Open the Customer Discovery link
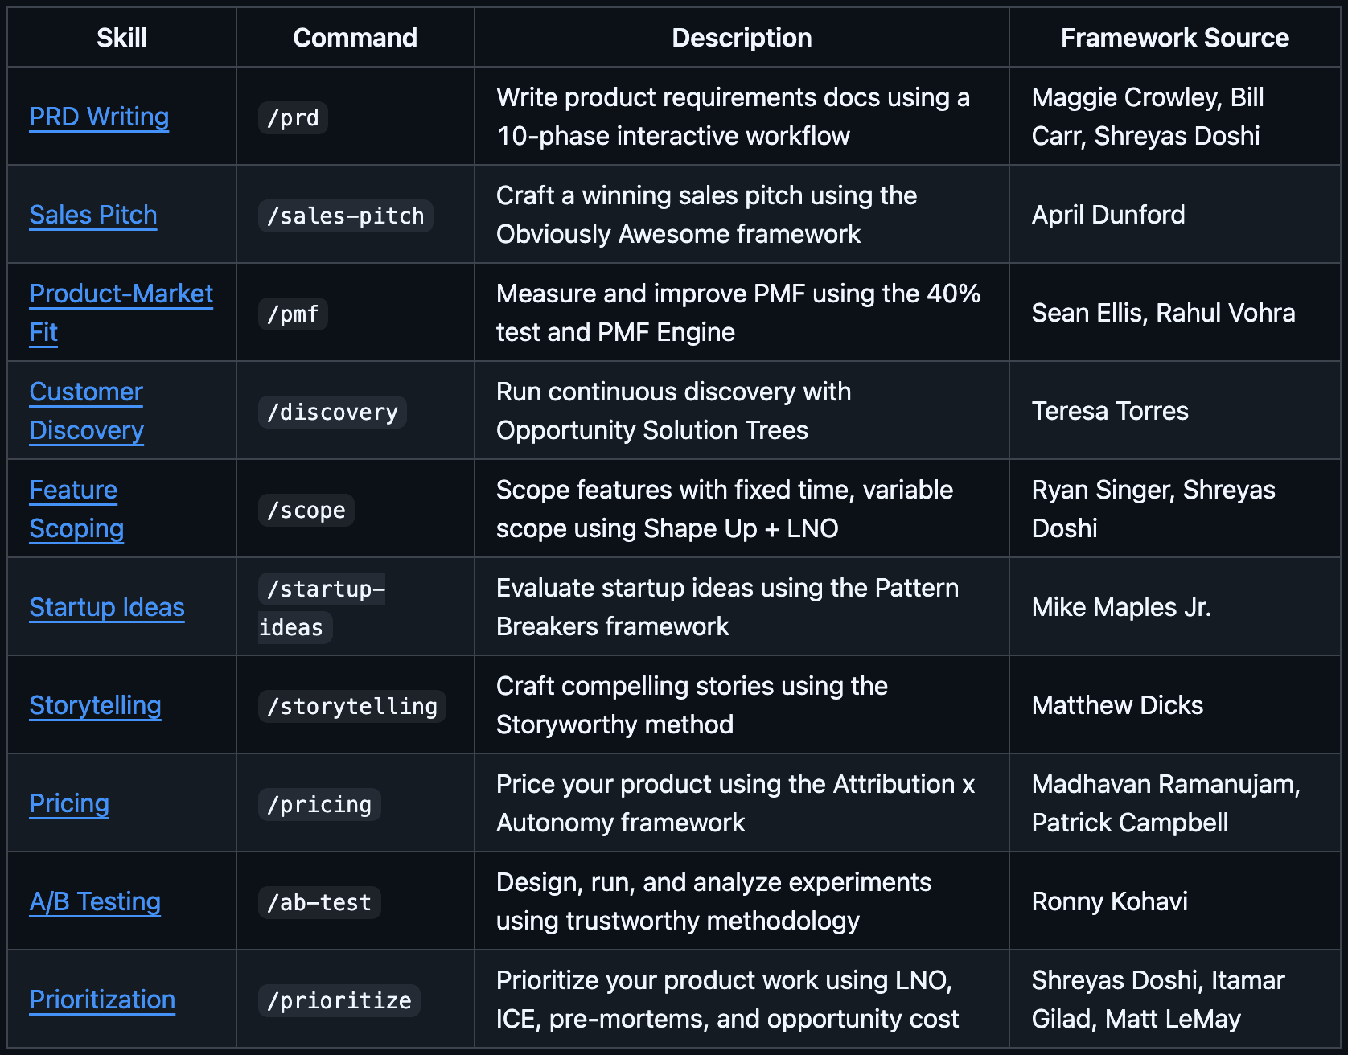Image resolution: width=1348 pixels, height=1055 pixels. pyautogui.click(x=86, y=392)
